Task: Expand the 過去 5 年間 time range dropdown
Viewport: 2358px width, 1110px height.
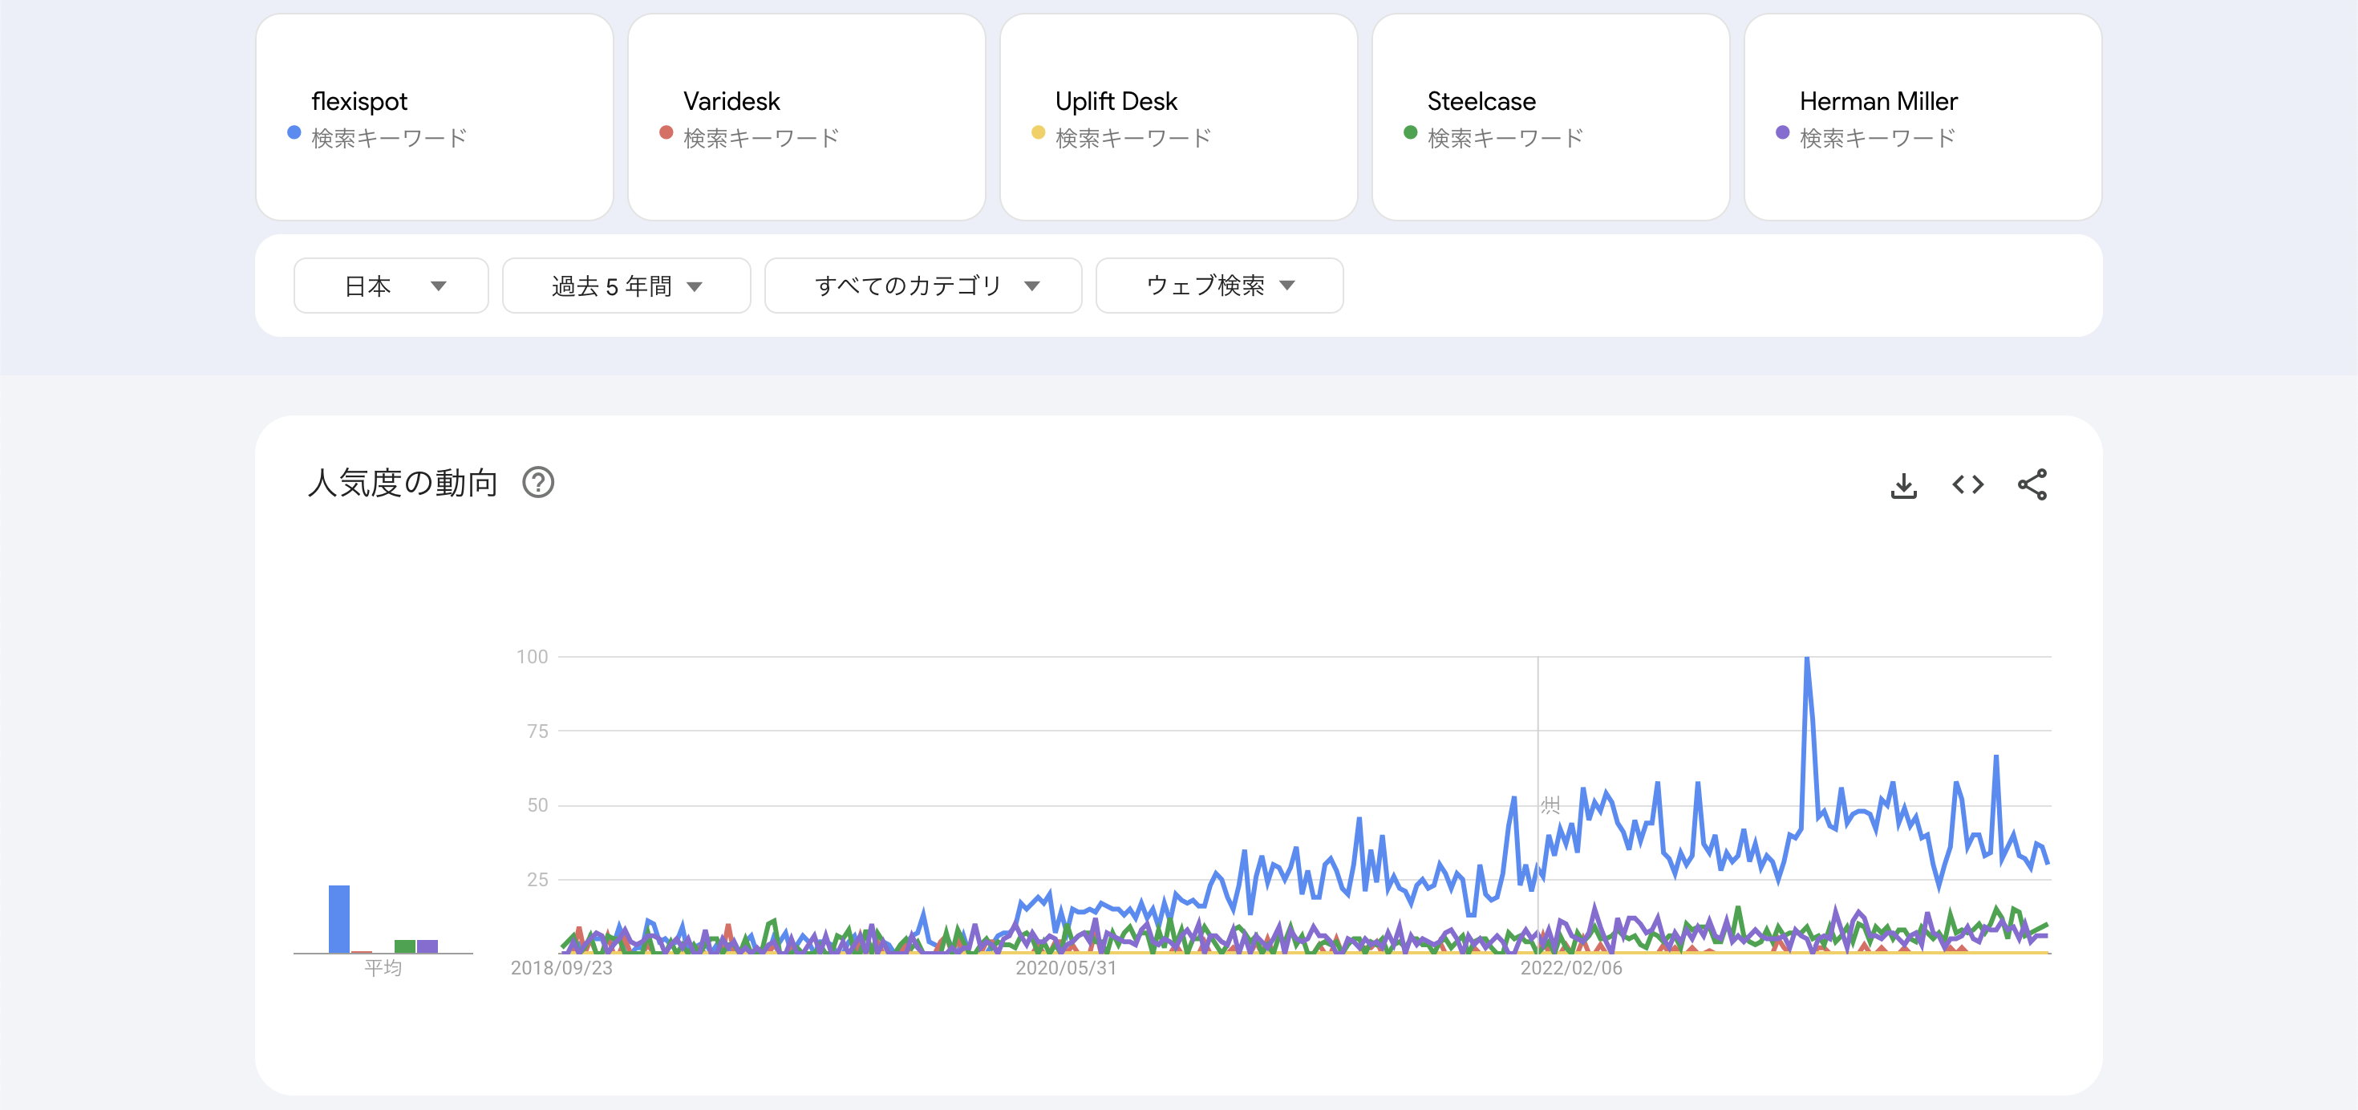Action: click(626, 286)
